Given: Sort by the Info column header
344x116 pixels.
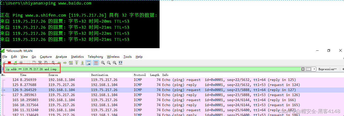Looking at the screenshot, I should pyautogui.click(x=253, y=75).
